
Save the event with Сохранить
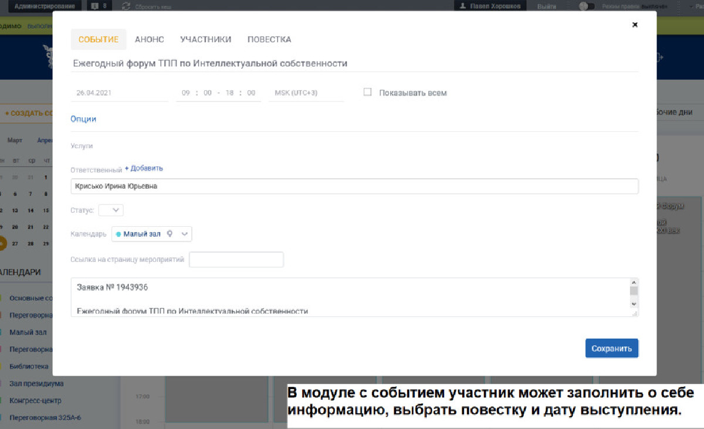[x=612, y=348]
